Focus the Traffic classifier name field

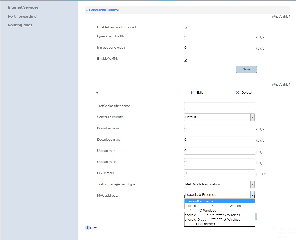tap(219, 106)
